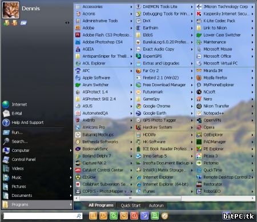Switch to the Quick Start tab
This screenshot has width=257, height=222.
131,205
